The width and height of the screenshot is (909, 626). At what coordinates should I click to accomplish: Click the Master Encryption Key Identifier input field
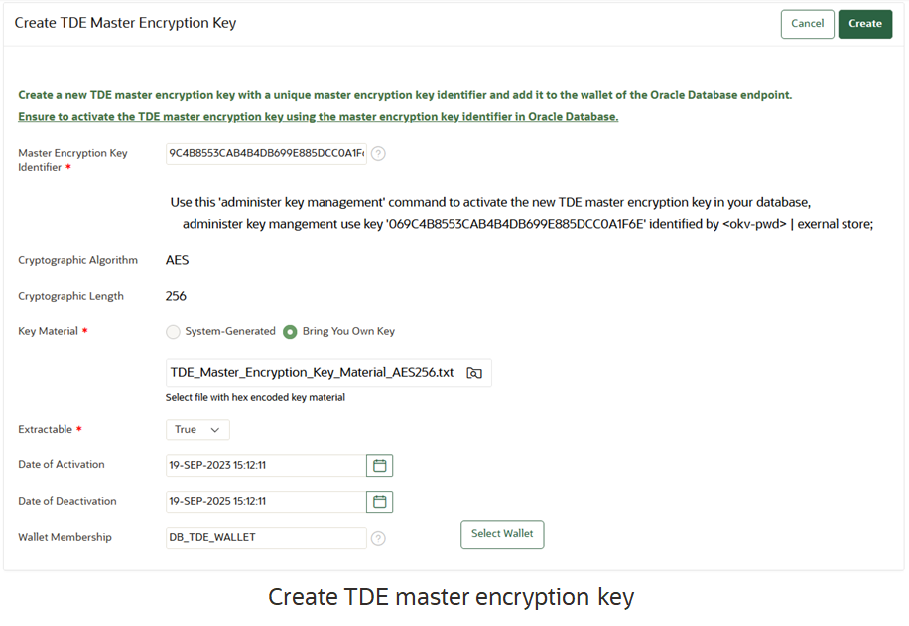pyautogui.click(x=263, y=154)
